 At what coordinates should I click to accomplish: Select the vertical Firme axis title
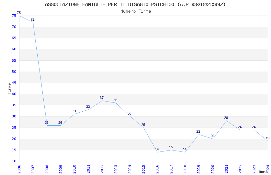(9, 89)
